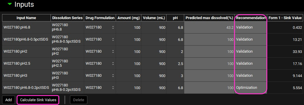Open Drug Formulation dropdown for W027180 pH2 row
The width and height of the screenshot is (304, 105).
pyautogui.click(x=113, y=52)
